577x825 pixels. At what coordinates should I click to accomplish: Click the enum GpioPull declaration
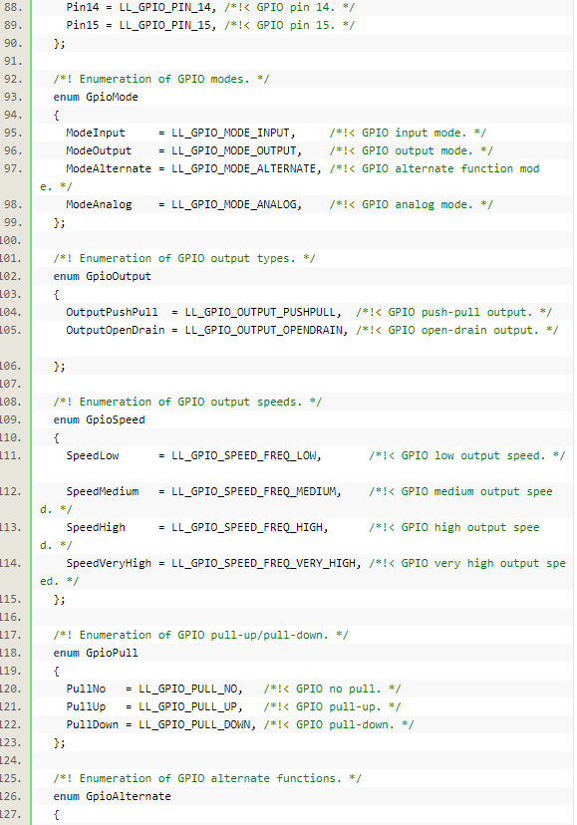coord(96,653)
